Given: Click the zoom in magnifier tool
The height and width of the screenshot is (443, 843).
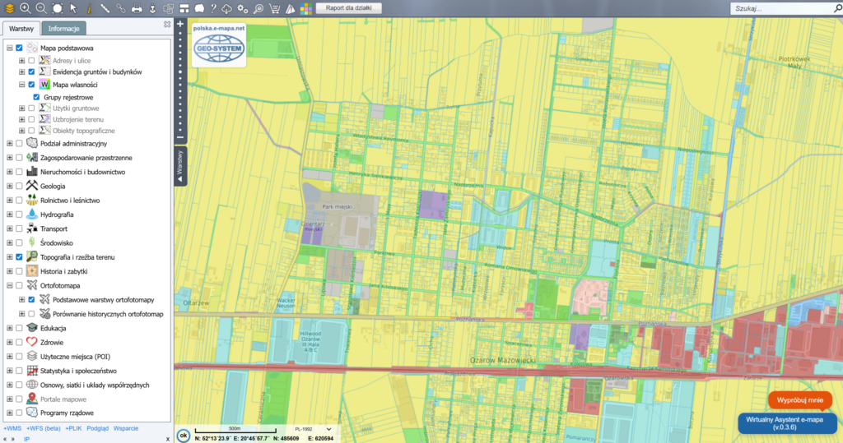Looking at the screenshot, I should click(x=25, y=8).
